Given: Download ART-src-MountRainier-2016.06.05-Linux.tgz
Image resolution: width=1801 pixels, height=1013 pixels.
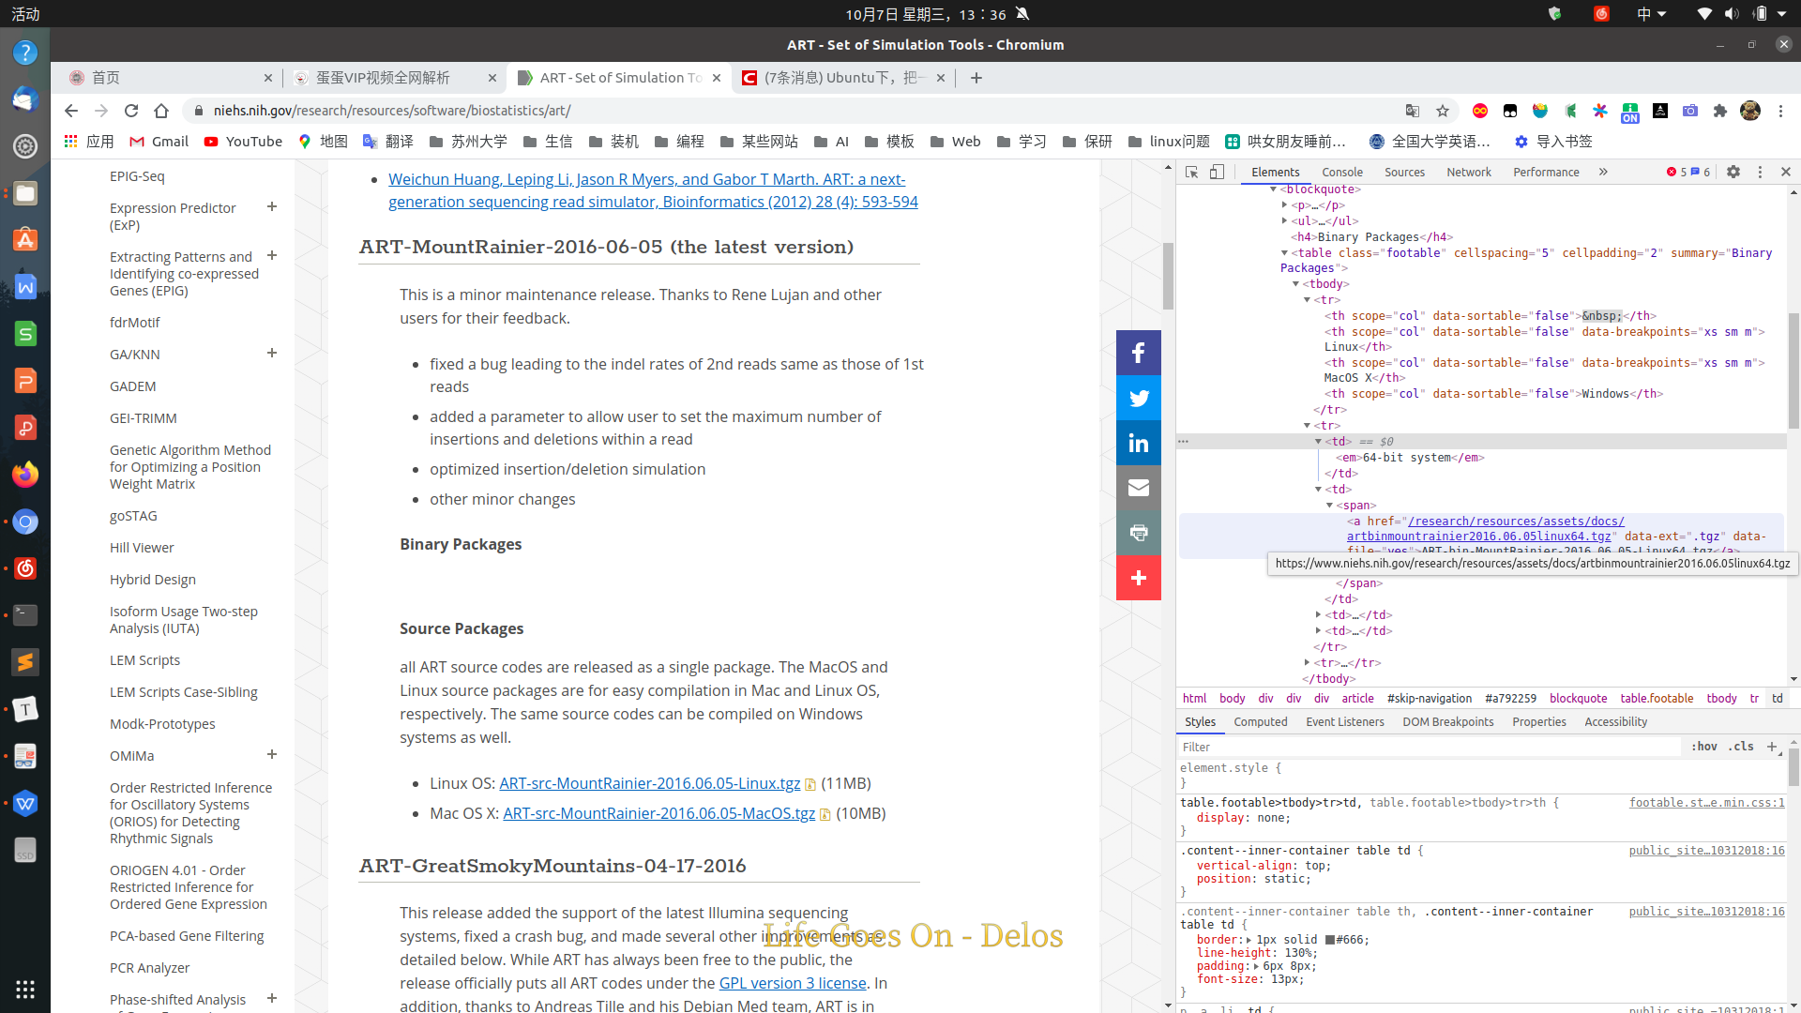Looking at the screenshot, I should (649, 783).
